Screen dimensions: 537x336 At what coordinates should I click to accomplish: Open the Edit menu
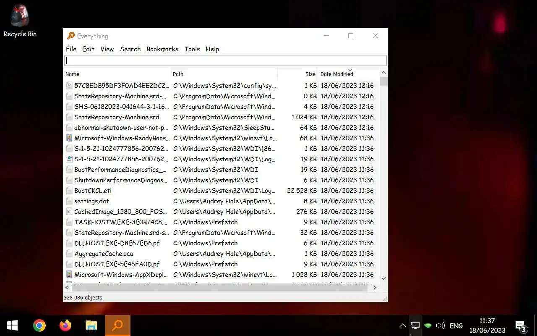pos(88,49)
